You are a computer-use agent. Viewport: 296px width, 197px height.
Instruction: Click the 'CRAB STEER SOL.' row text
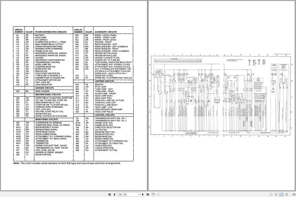[104, 146]
